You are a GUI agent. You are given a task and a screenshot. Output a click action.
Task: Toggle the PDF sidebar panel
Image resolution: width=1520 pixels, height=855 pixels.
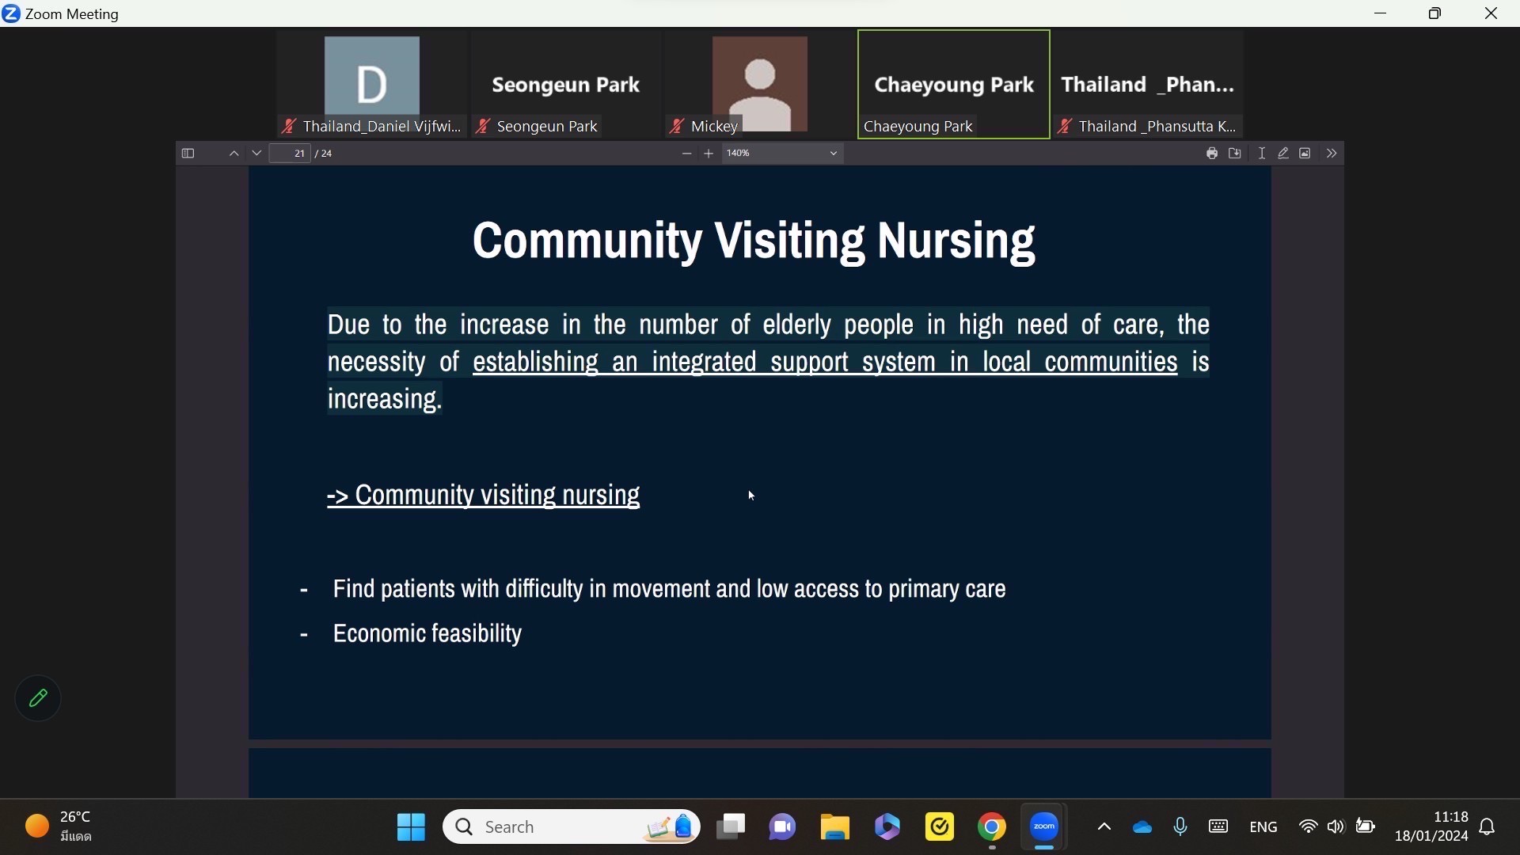(x=188, y=154)
